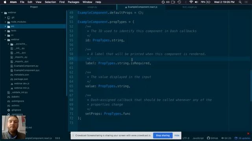Open the ExampleComponent.pyc file
252x141 pixels.
click(27, 70)
